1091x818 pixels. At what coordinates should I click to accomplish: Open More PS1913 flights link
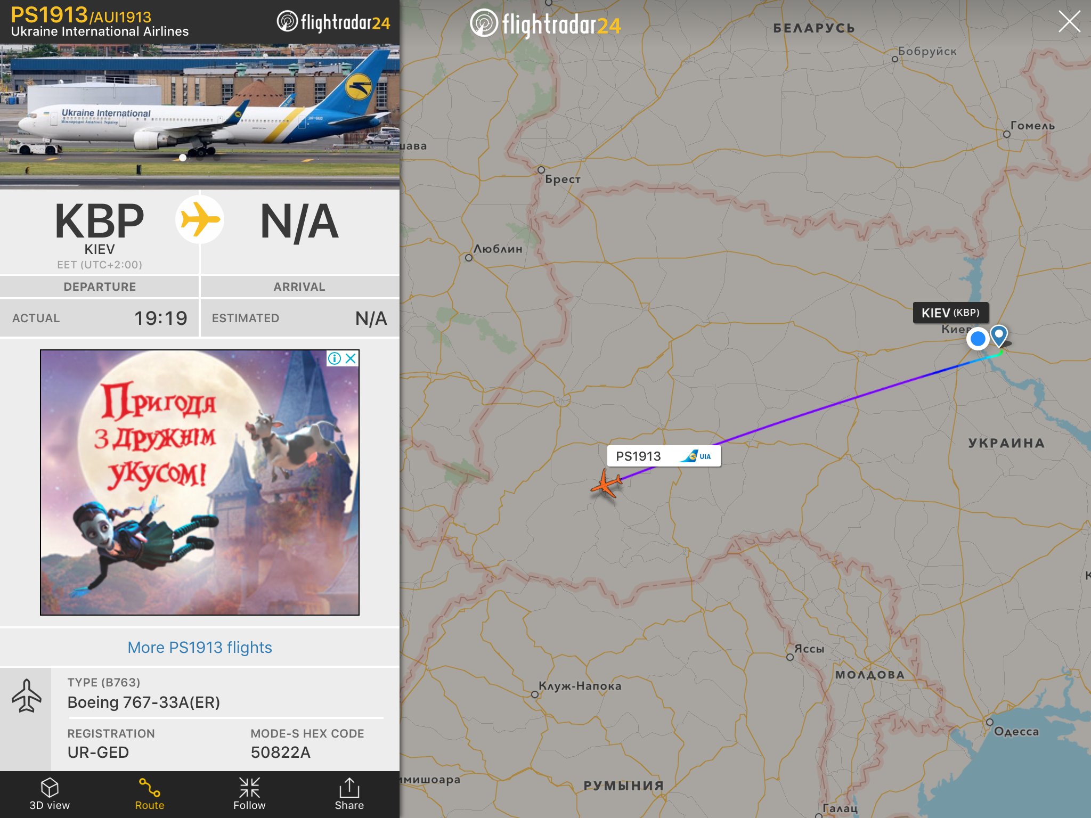200,647
